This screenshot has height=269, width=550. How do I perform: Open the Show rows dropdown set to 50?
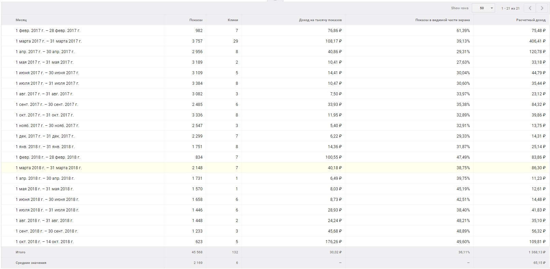[x=483, y=8]
